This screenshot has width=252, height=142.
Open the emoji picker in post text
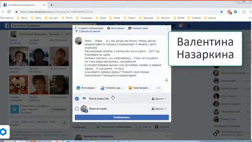coord(167,80)
